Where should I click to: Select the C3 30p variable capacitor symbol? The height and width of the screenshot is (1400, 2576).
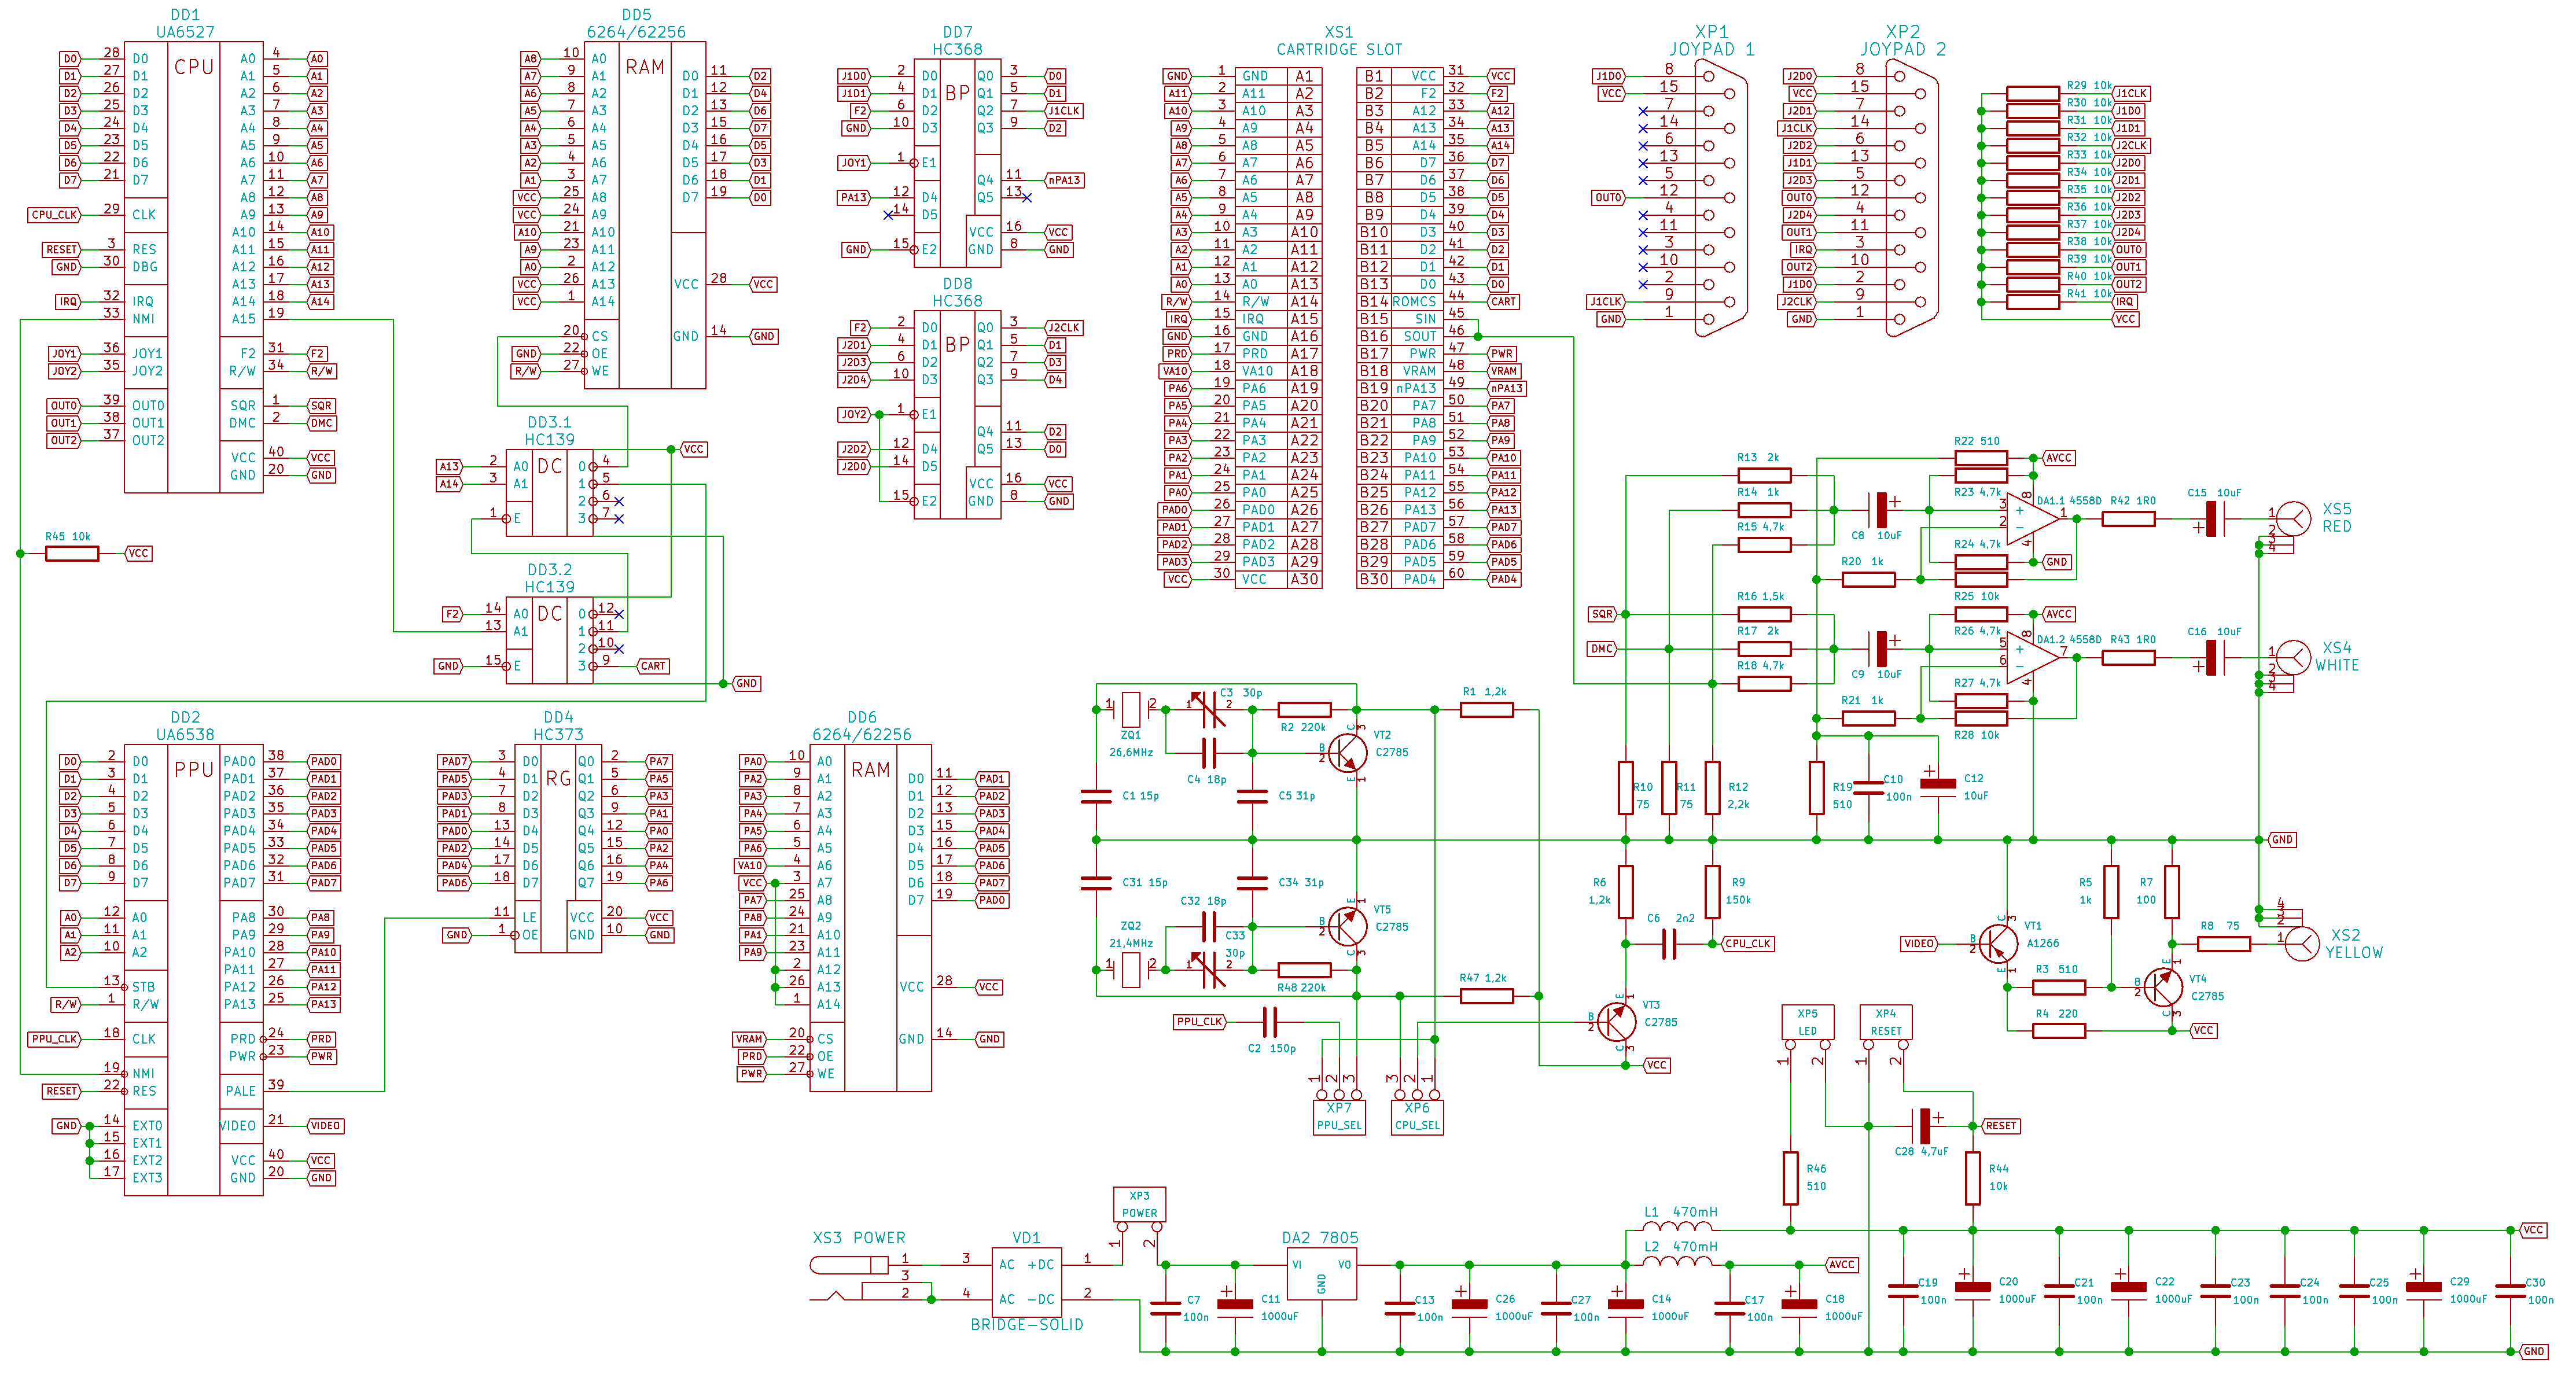tap(1208, 709)
